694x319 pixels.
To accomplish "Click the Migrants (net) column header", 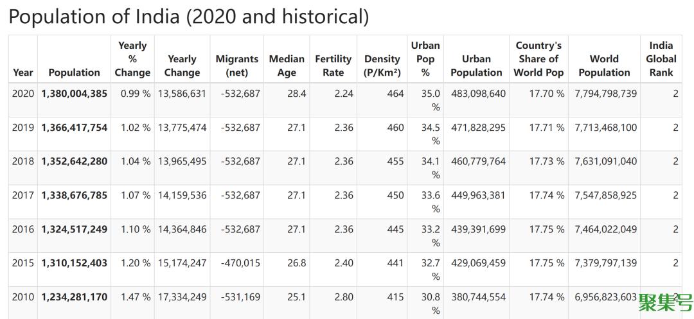I will coord(236,65).
